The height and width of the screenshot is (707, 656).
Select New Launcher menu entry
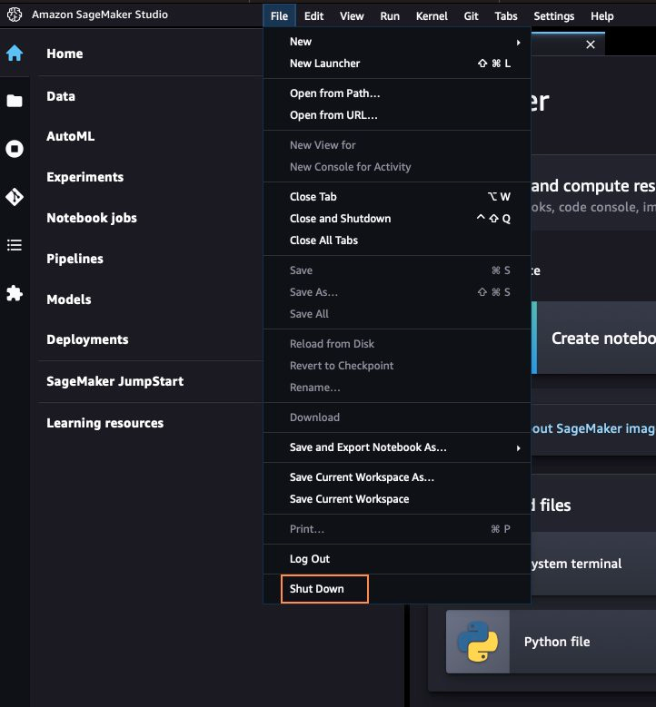[397, 64]
